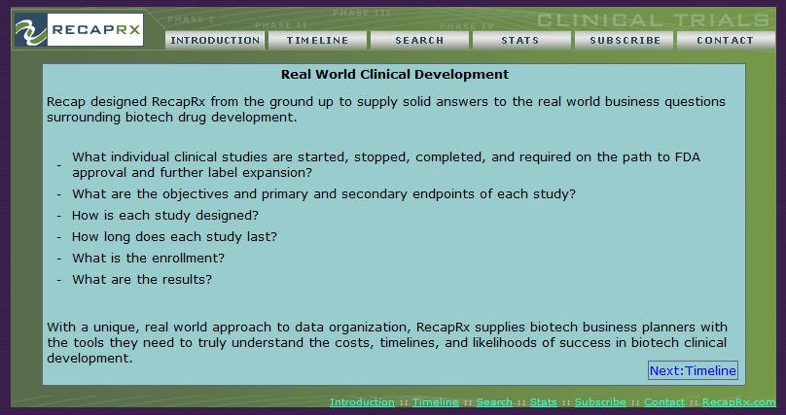Image resolution: width=786 pixels, height=415 pixels.
Task: Open the footer Contact link
Action: pos(664,402)
